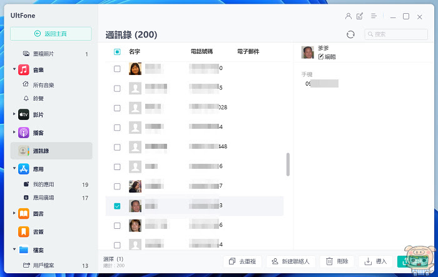438x277 pixels.
Task: Expand the 影片 section arrow
Action: pyautogui.click(x=14, y=114)
